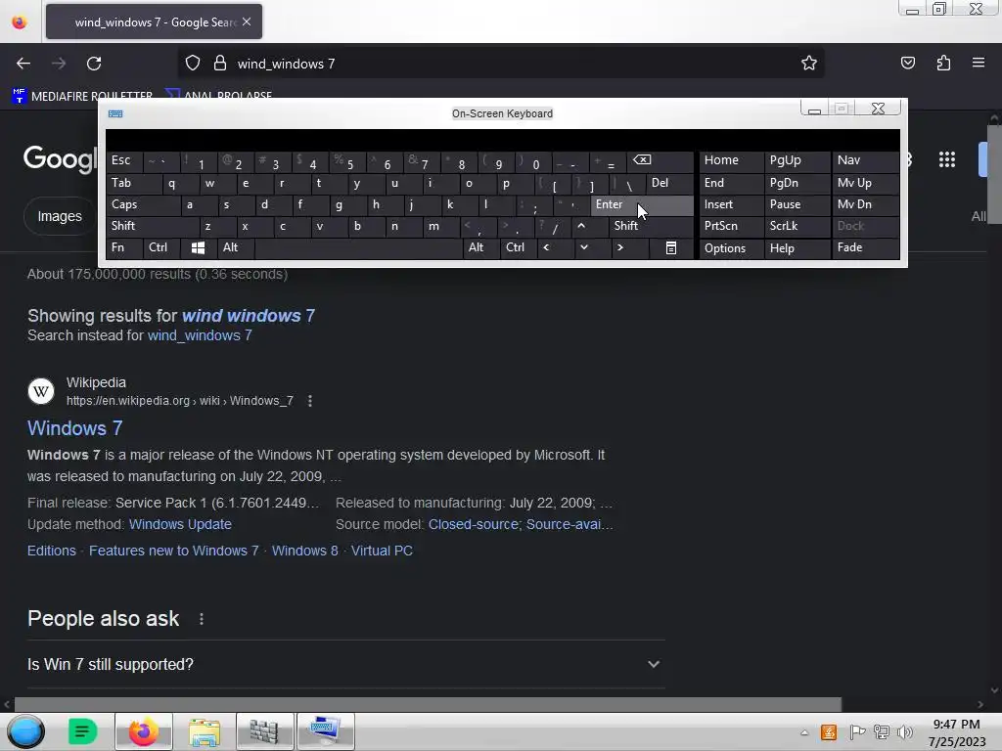Image resolution: width=1002 pixels, height=751 pixels.
Task: Bookmark this page with the star icon
Action: 809,64
